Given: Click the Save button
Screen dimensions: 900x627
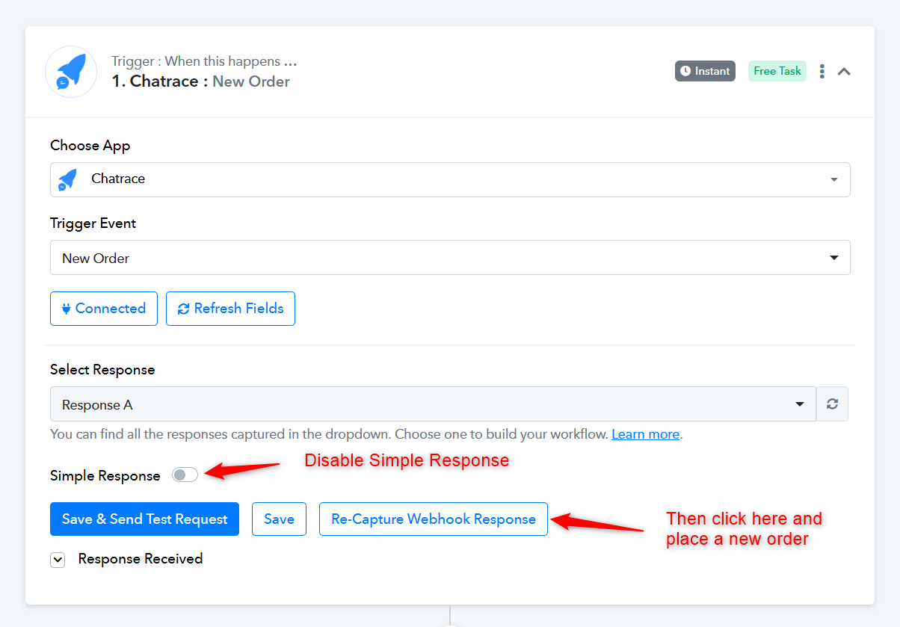Looking at the screenshot, I should (x=279, y=519).
